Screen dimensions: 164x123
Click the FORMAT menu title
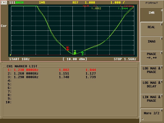click(x=152, y=3)
